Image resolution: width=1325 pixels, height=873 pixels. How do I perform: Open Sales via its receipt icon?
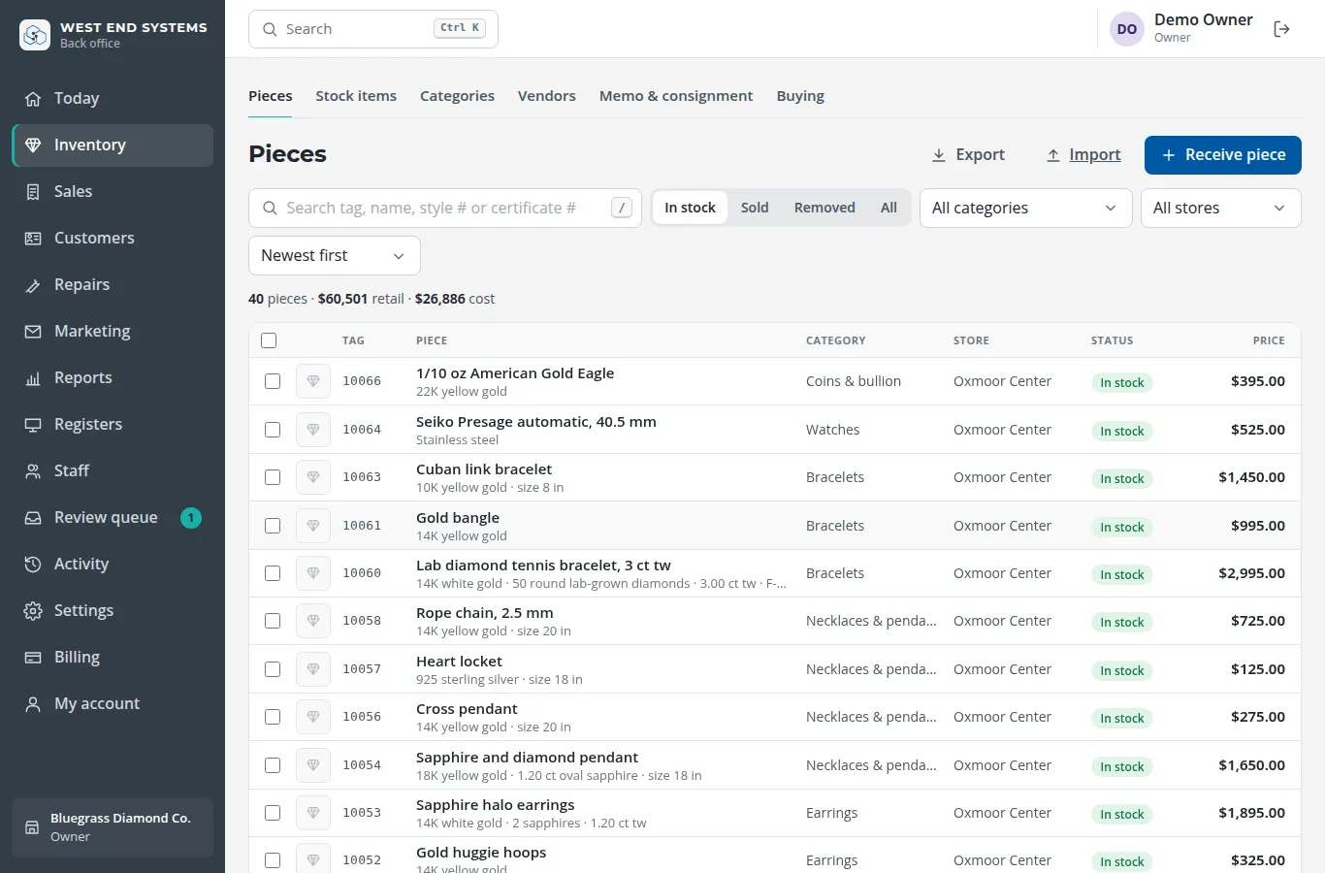coord(33,192)
